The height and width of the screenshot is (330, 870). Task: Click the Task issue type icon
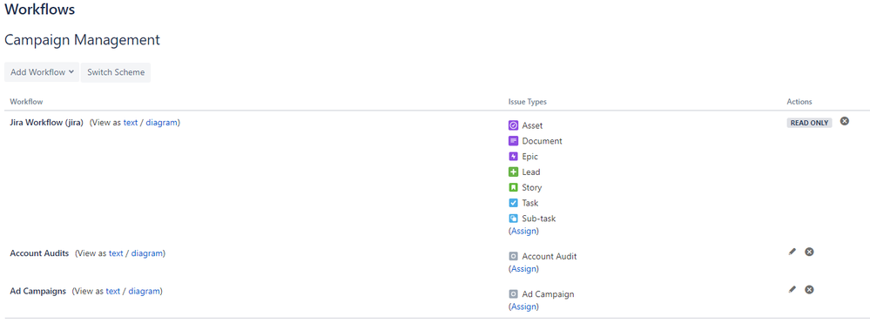point(513,203)
